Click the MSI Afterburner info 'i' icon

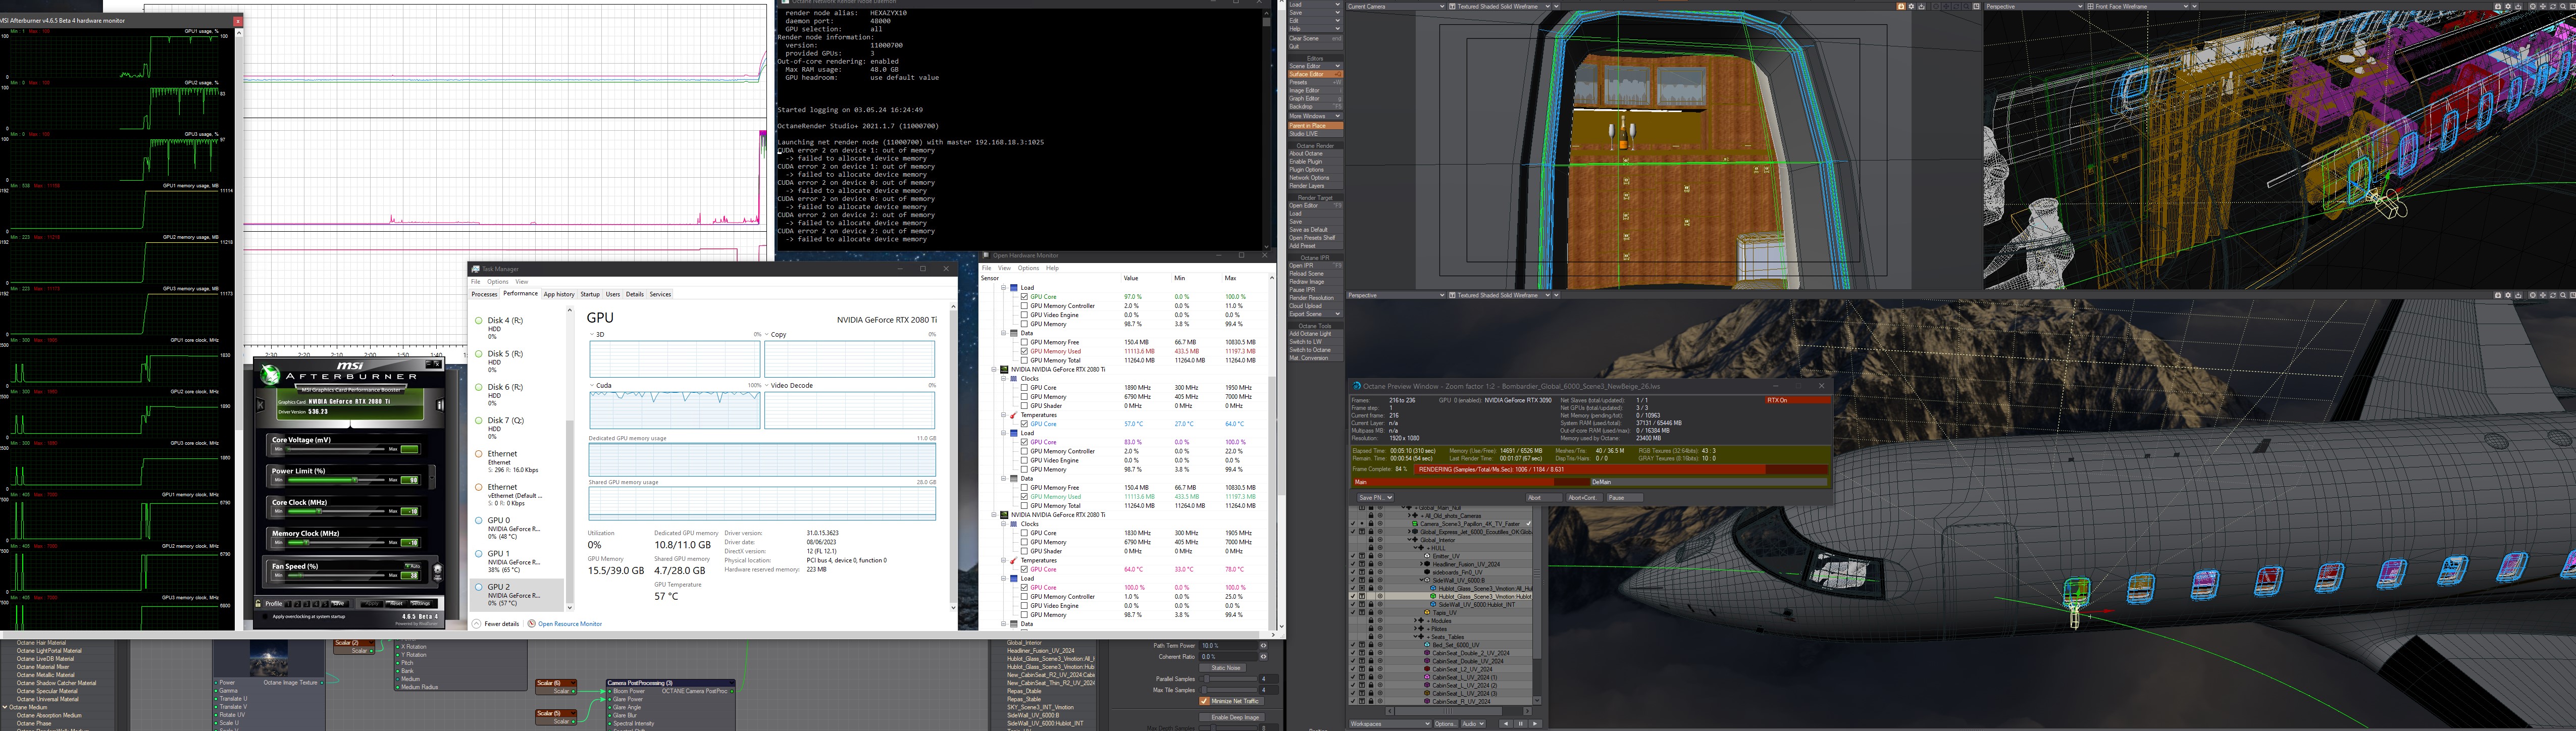point(440,405)
